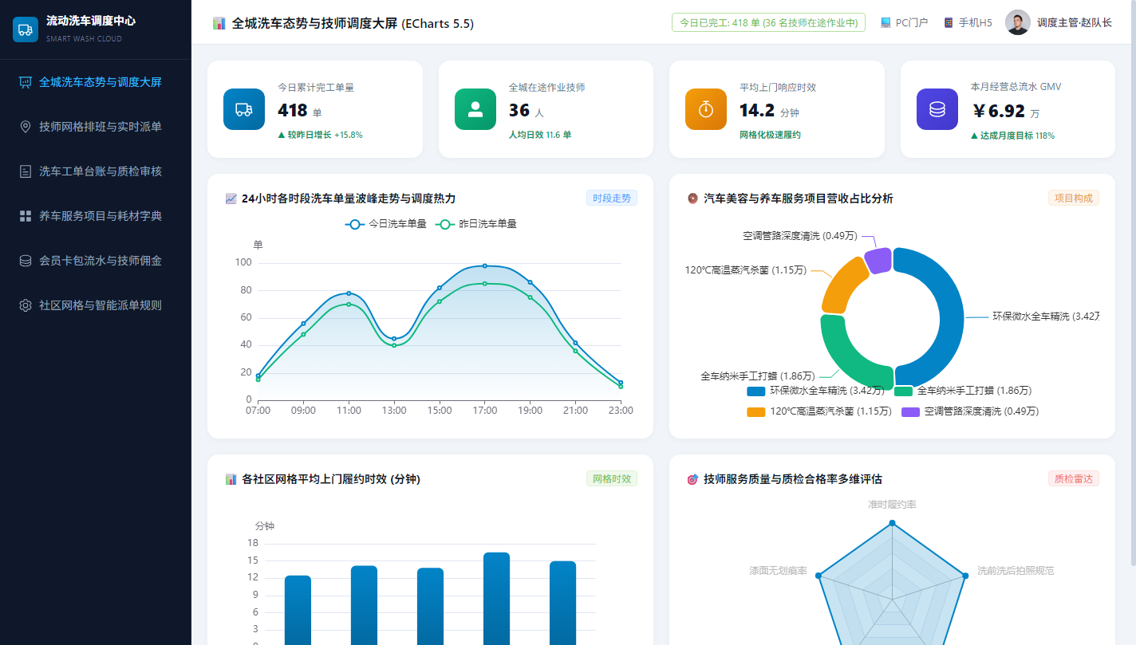This screenshot has height=645, width=1136.
Task: Click the grid icon for 养车服务项目与耗材字典
Action: 26,216
